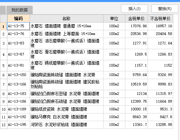Select code cell A1-13-189

[x=19, y=109]
